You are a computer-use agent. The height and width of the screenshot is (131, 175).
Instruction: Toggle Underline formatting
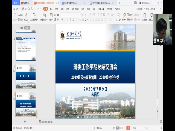69,19
